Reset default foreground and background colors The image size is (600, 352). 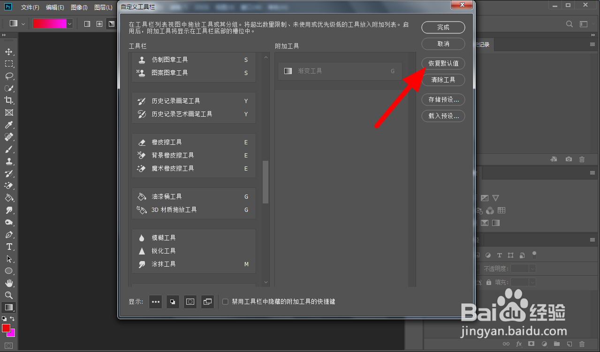point(4,319)
